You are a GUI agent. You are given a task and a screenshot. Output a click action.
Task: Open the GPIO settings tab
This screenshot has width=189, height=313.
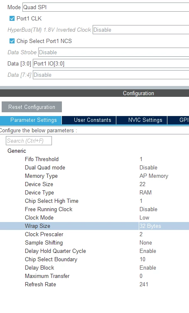coord(178,120)
